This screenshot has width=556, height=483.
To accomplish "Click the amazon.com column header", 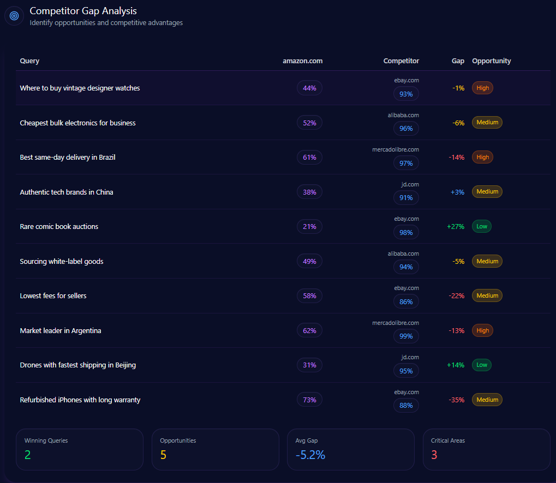I will 302,61.
